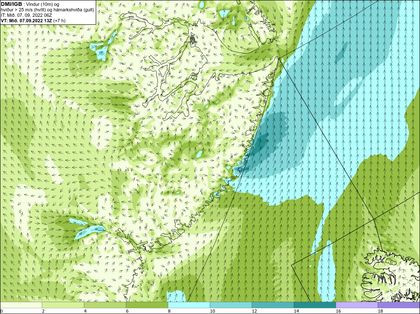This screenshot has height=314, width=420.
Task: Click the '8' scale label
Action: 169,311
